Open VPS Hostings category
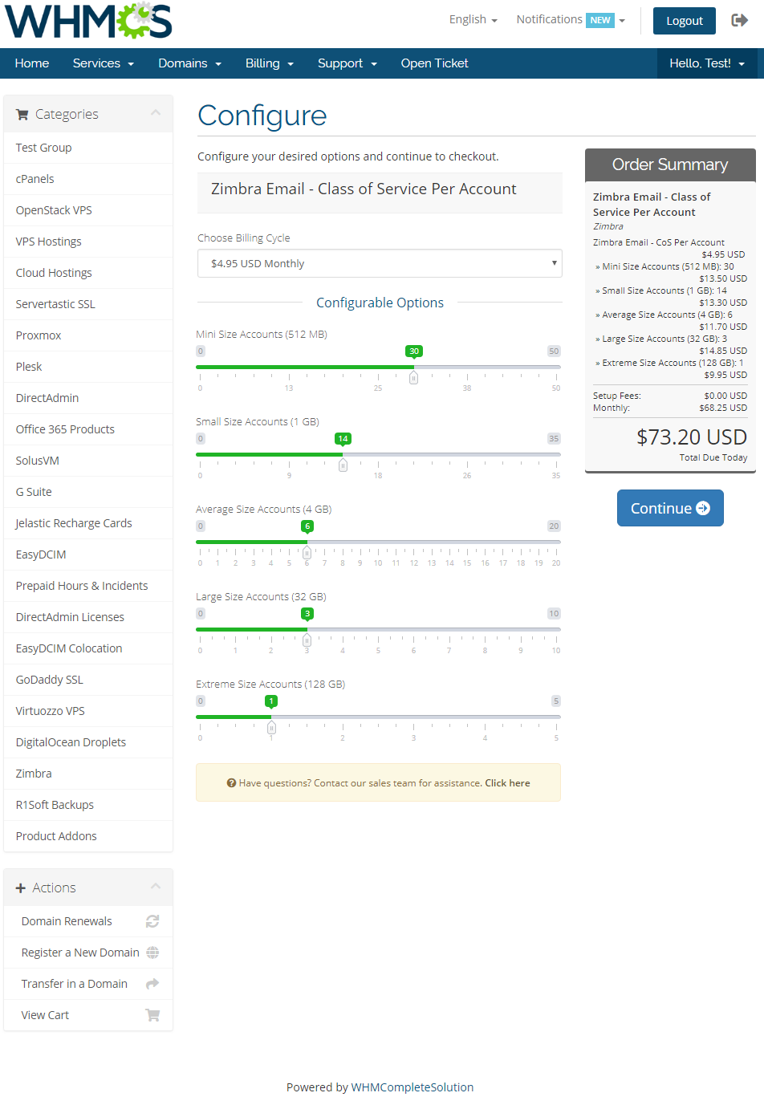764x1105 pixels. (x=88, y=242)
